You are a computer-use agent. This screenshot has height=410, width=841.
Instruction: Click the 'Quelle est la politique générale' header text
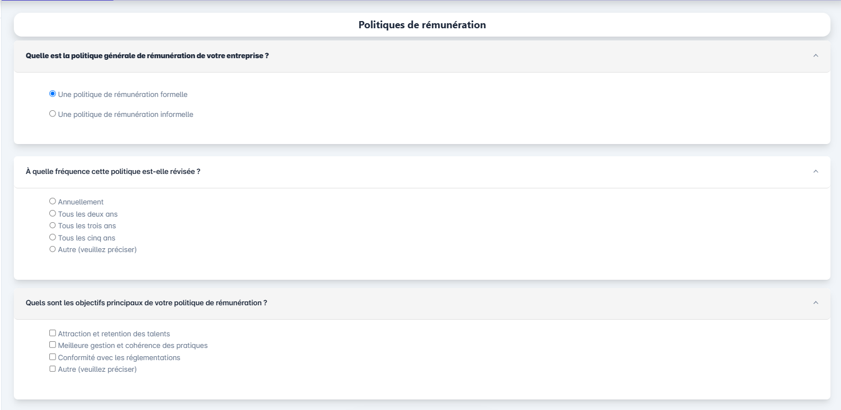tap(147, 55)
